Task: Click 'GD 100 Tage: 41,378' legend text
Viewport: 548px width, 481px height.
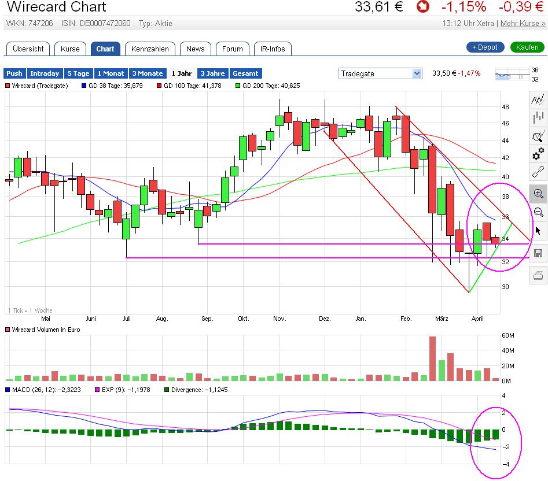Action: click(193, 86)
